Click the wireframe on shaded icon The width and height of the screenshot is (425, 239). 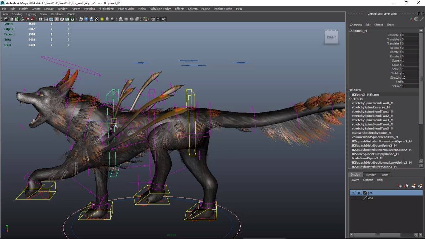point(91,19)
